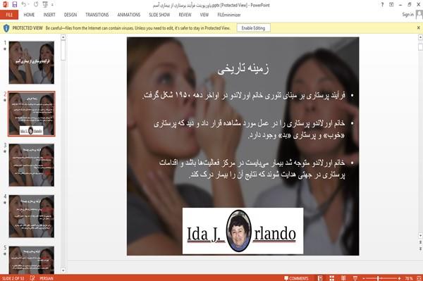Select slide 2 thumbnail with Orlando picture
The height and width of the screenshot is (281, 423).
point(32,113)
